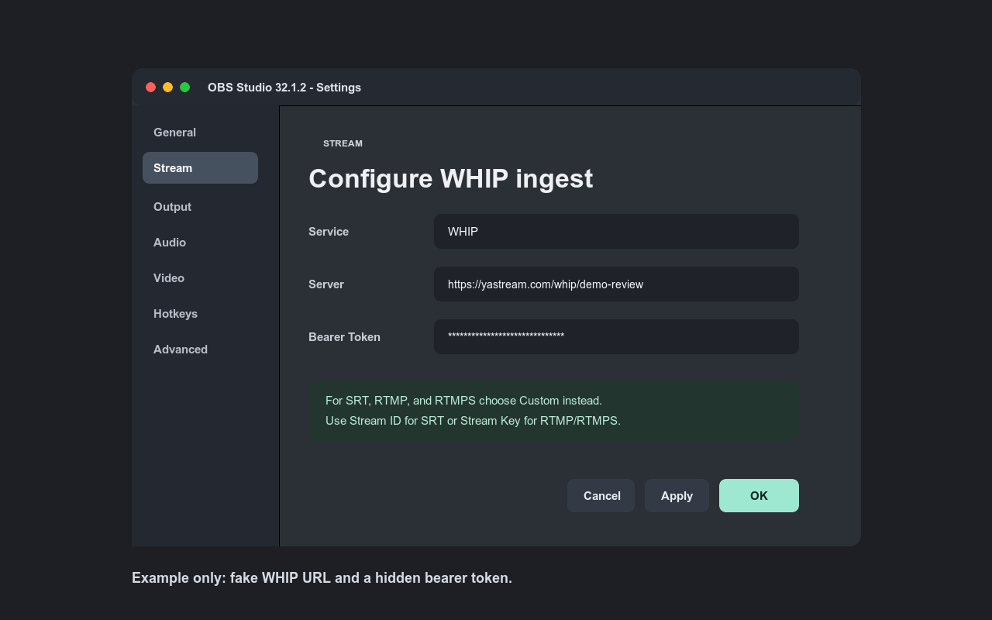Click the 'Example only: fake WHIP URL' caption
The height and width of the screenshot is (620, 992).
(322, 578)
